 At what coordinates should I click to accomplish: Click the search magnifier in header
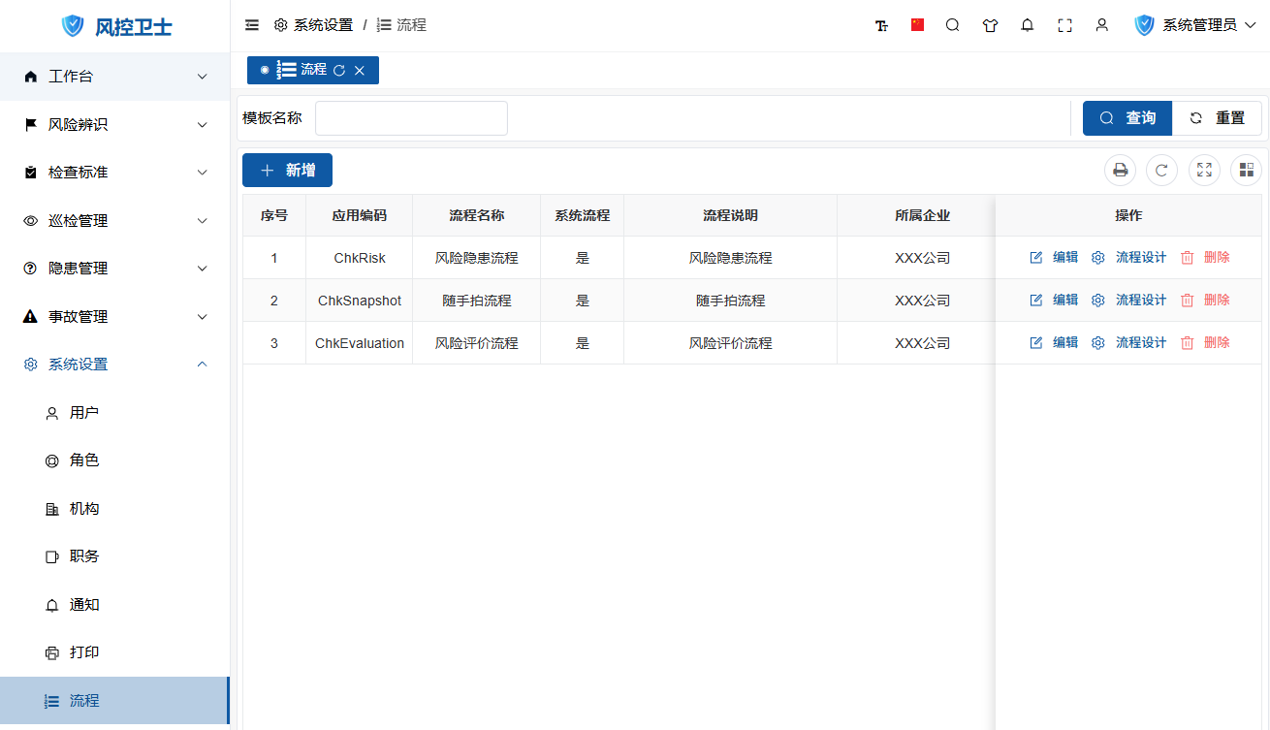(x=952, y=25)
